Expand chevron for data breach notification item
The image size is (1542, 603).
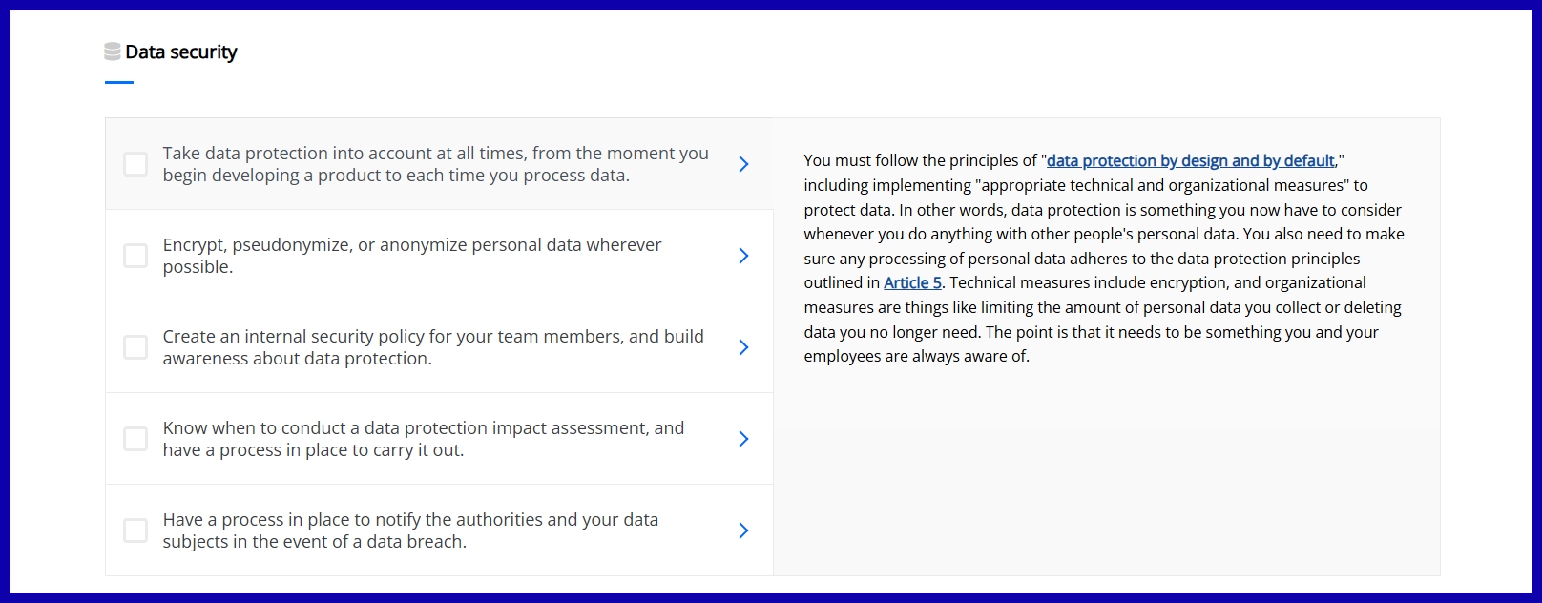pos(743,530)
